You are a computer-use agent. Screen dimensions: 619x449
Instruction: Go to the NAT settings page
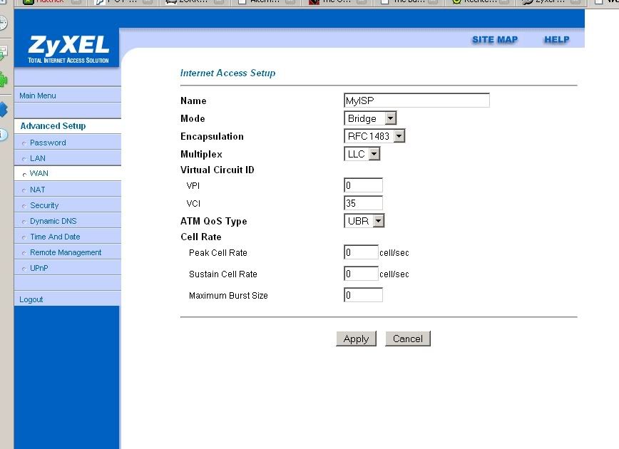tap(37, 190)
